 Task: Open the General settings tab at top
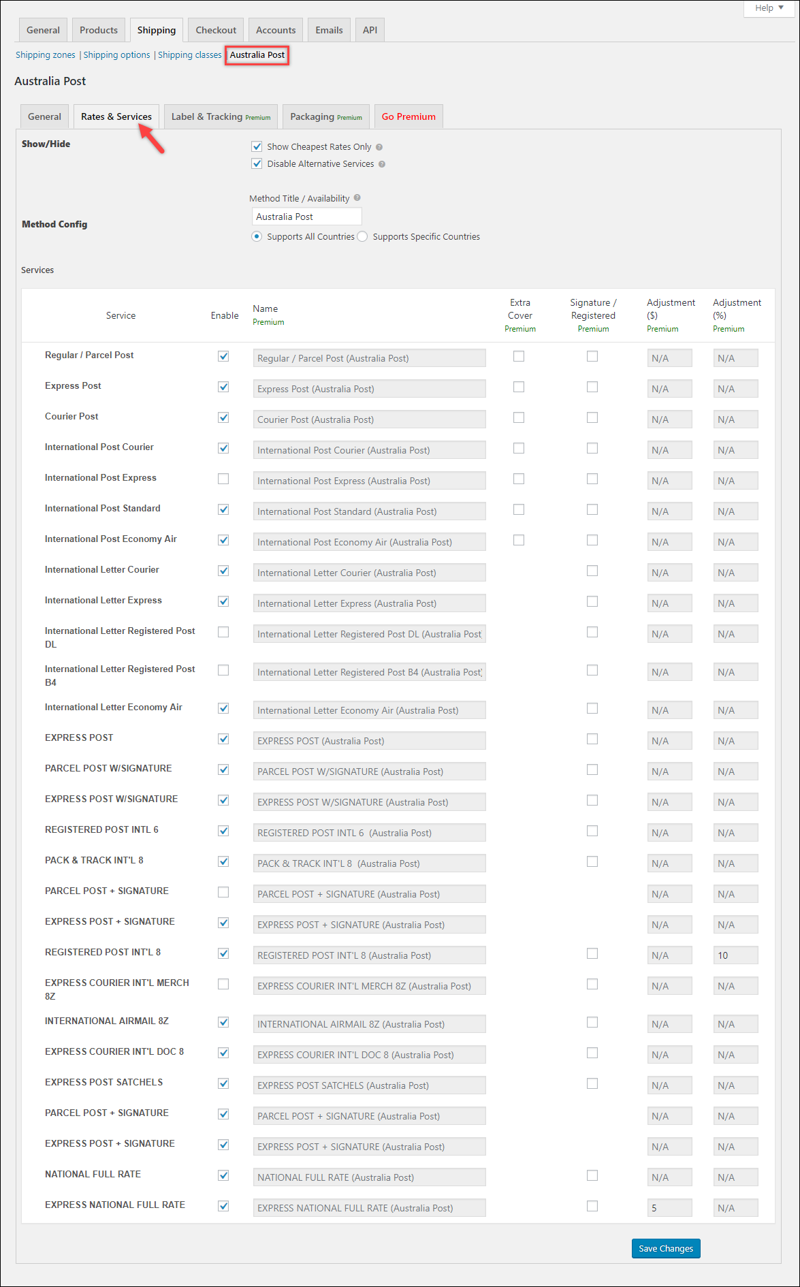pyautogui.click(x=43, y=30)
